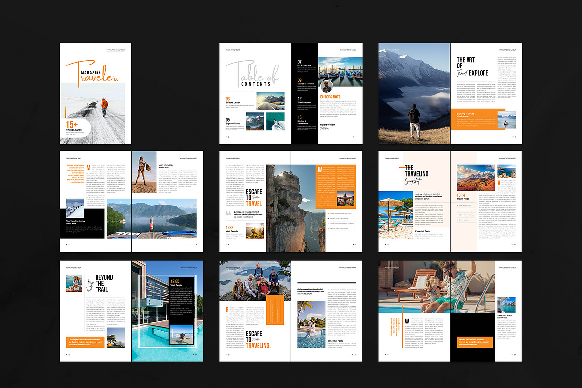Open the modern house with pool photo
The width and height of the screenshot is (582, 388).
pyautogui.click(x=167, y=311)
